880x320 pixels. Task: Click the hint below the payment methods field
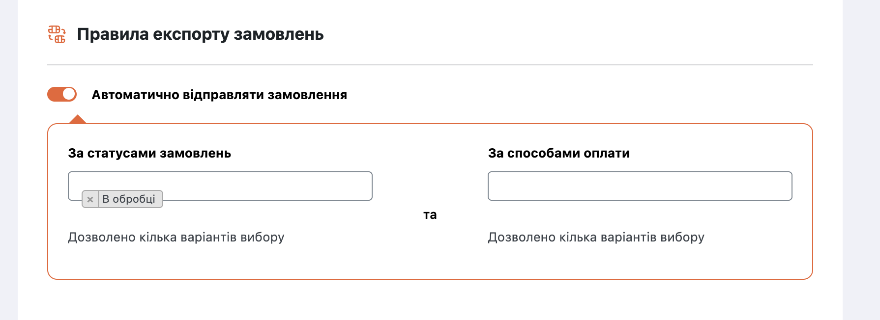[x=596, y=237]
